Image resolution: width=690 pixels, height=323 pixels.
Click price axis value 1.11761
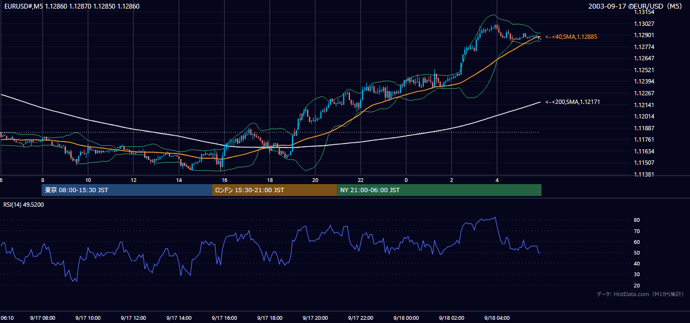[x=644, y=139]
